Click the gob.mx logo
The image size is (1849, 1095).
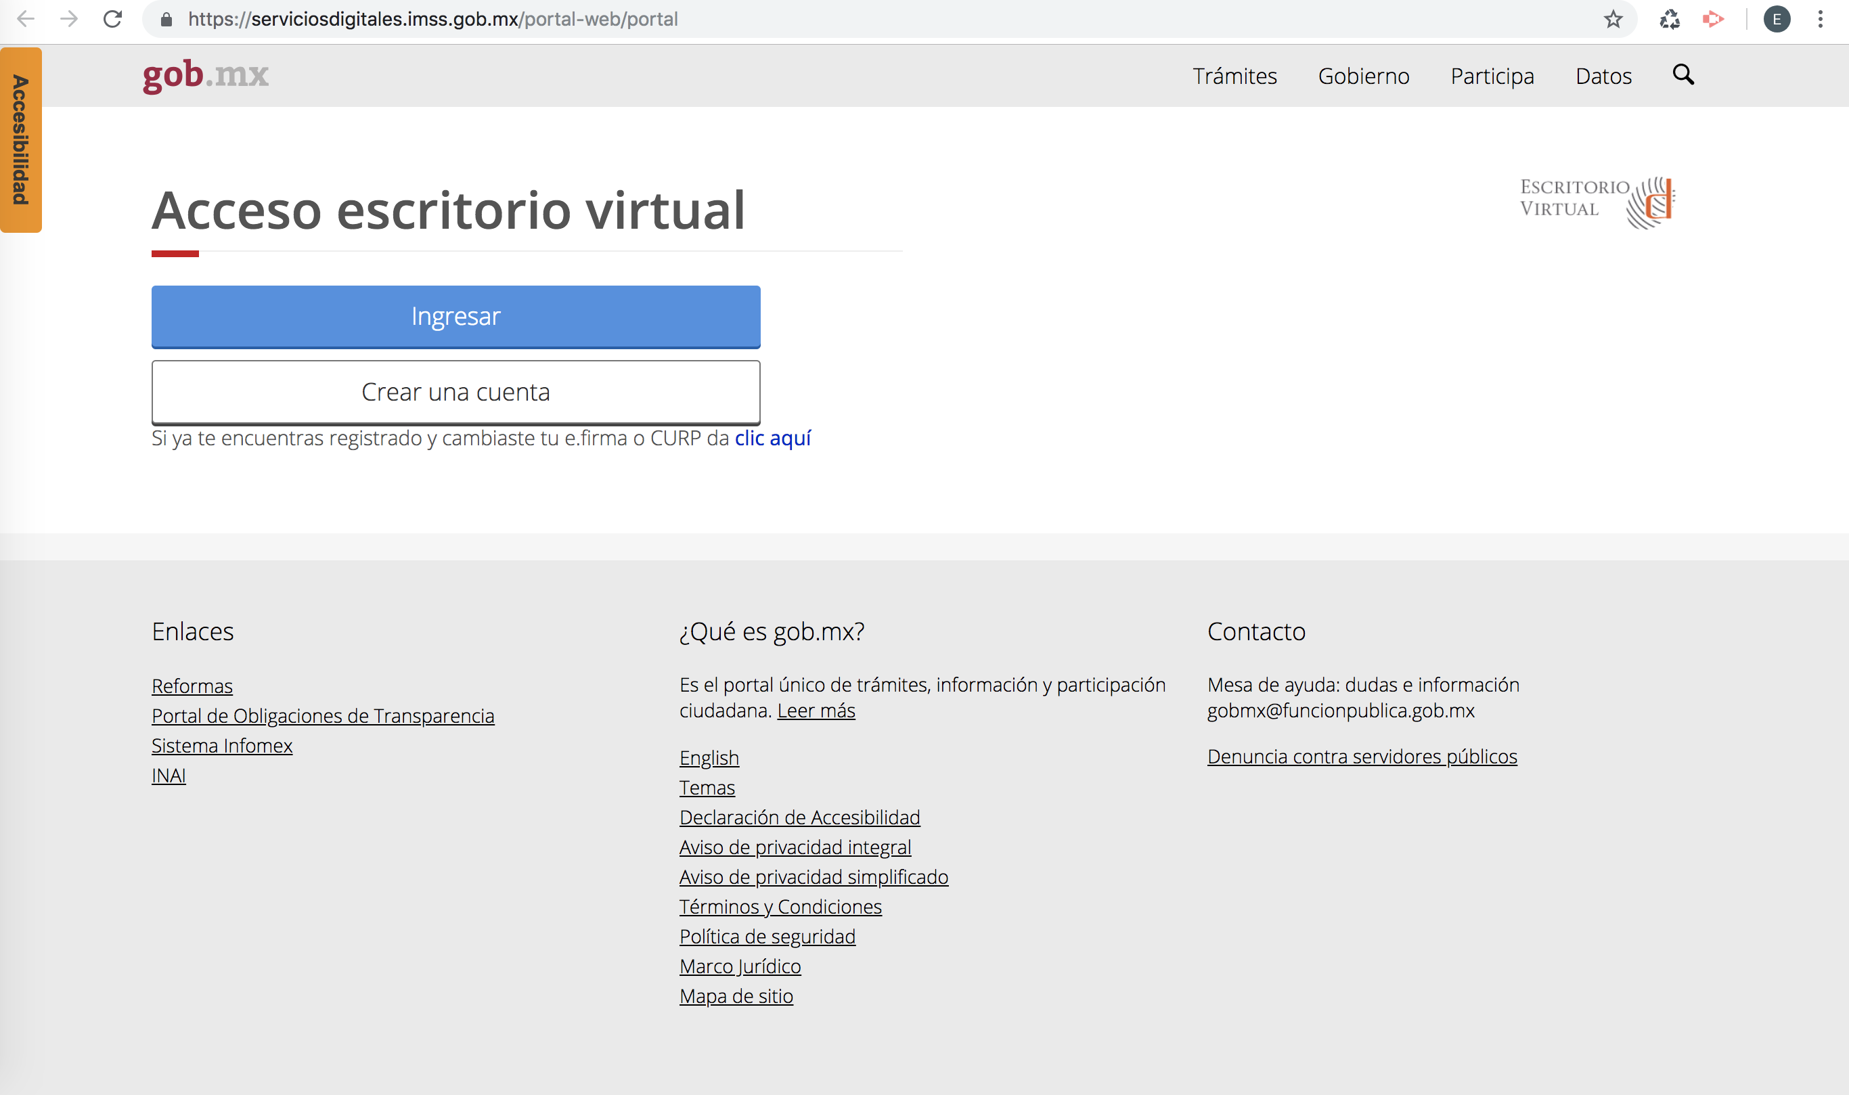[x=206, y=75]
